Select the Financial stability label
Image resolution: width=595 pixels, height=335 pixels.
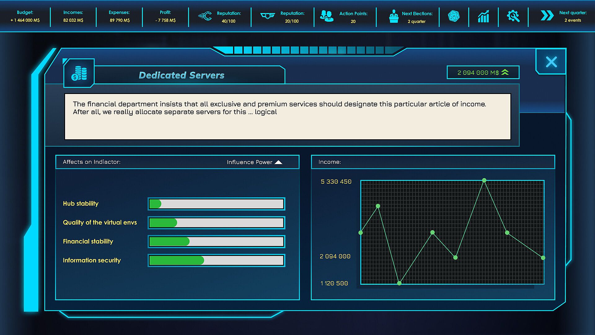[x=88, y=241]
